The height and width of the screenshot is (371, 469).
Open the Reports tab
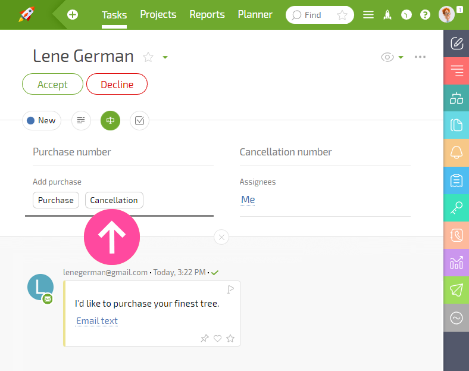pos(207,14)
